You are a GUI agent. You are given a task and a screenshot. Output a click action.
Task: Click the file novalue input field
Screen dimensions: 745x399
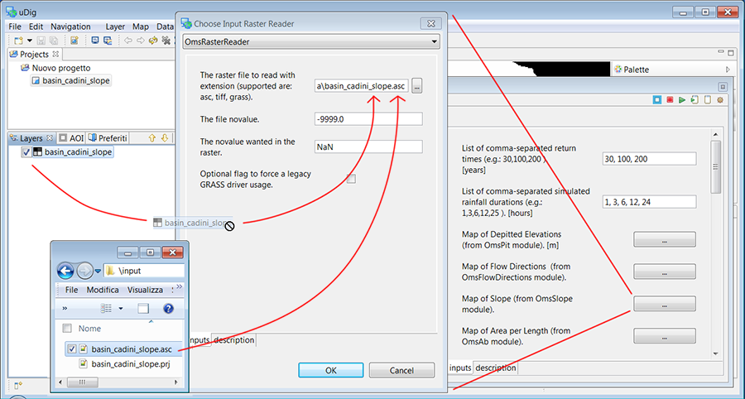point(368,119)
